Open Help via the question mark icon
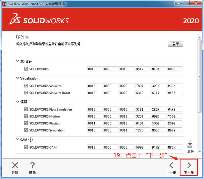The image size is (204, 179). pyautogui.click(x=32, y=165)
